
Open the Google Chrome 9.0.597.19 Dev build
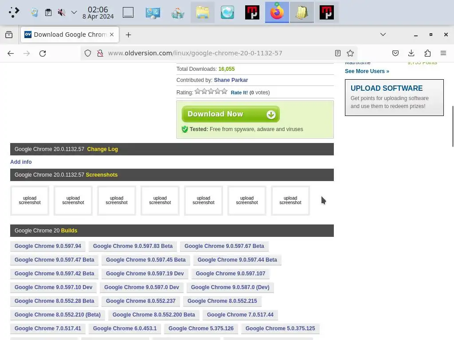tap(145, 274)
